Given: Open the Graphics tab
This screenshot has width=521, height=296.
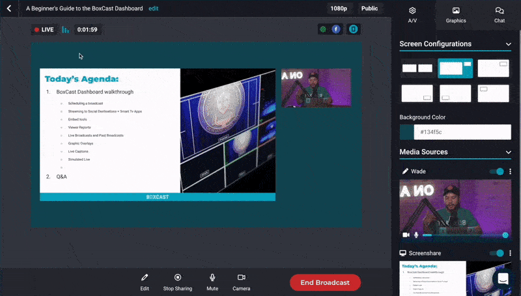Looking at the screenshot, I should (456, 15).
